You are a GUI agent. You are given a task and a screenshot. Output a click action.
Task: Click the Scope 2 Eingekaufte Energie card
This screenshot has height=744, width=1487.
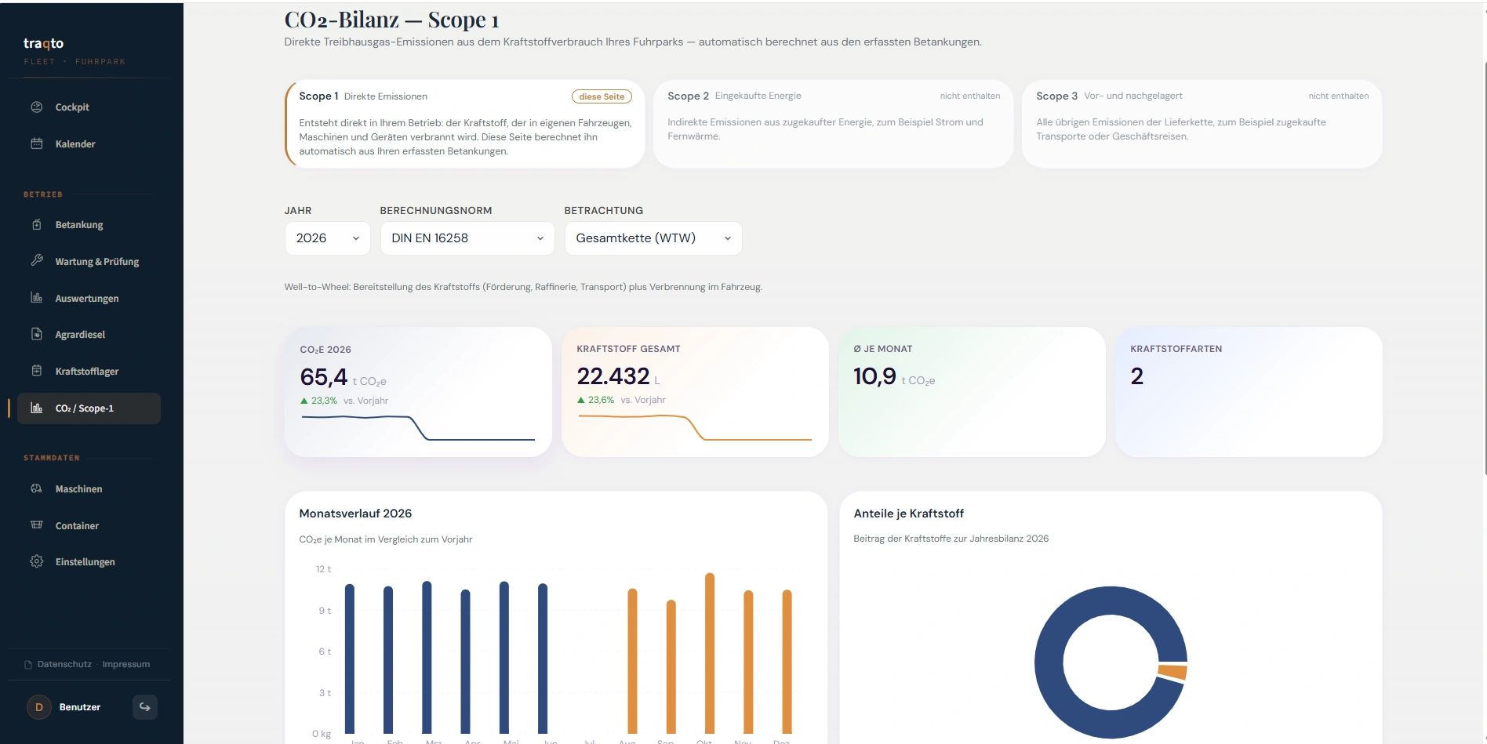tap(833, 124)
